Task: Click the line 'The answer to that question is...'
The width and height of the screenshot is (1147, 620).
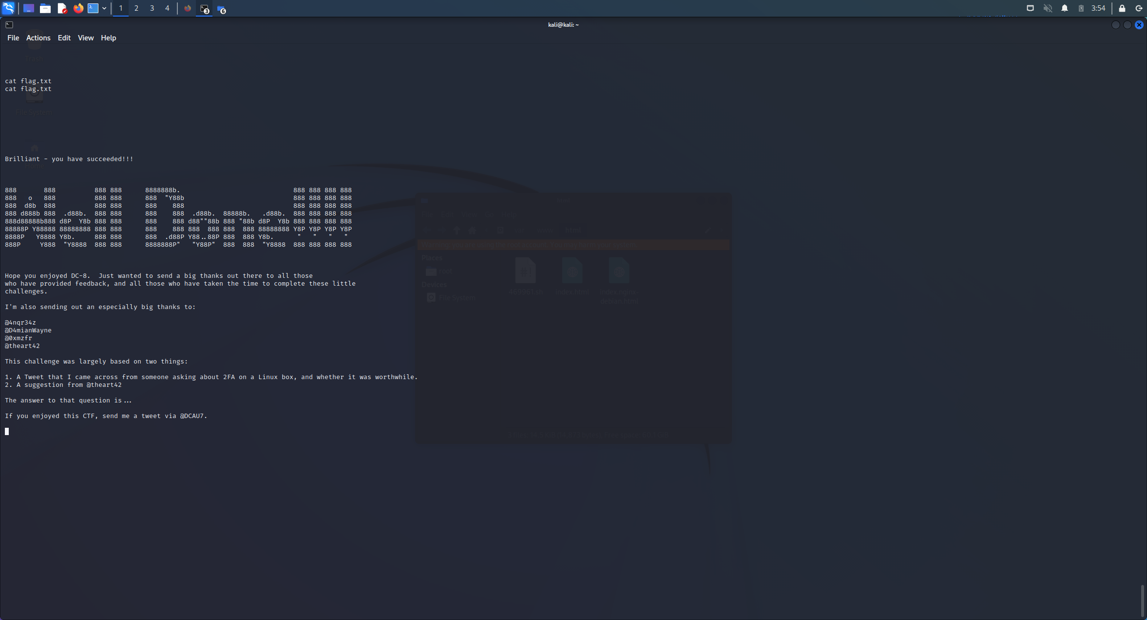Action: point(68,401)
